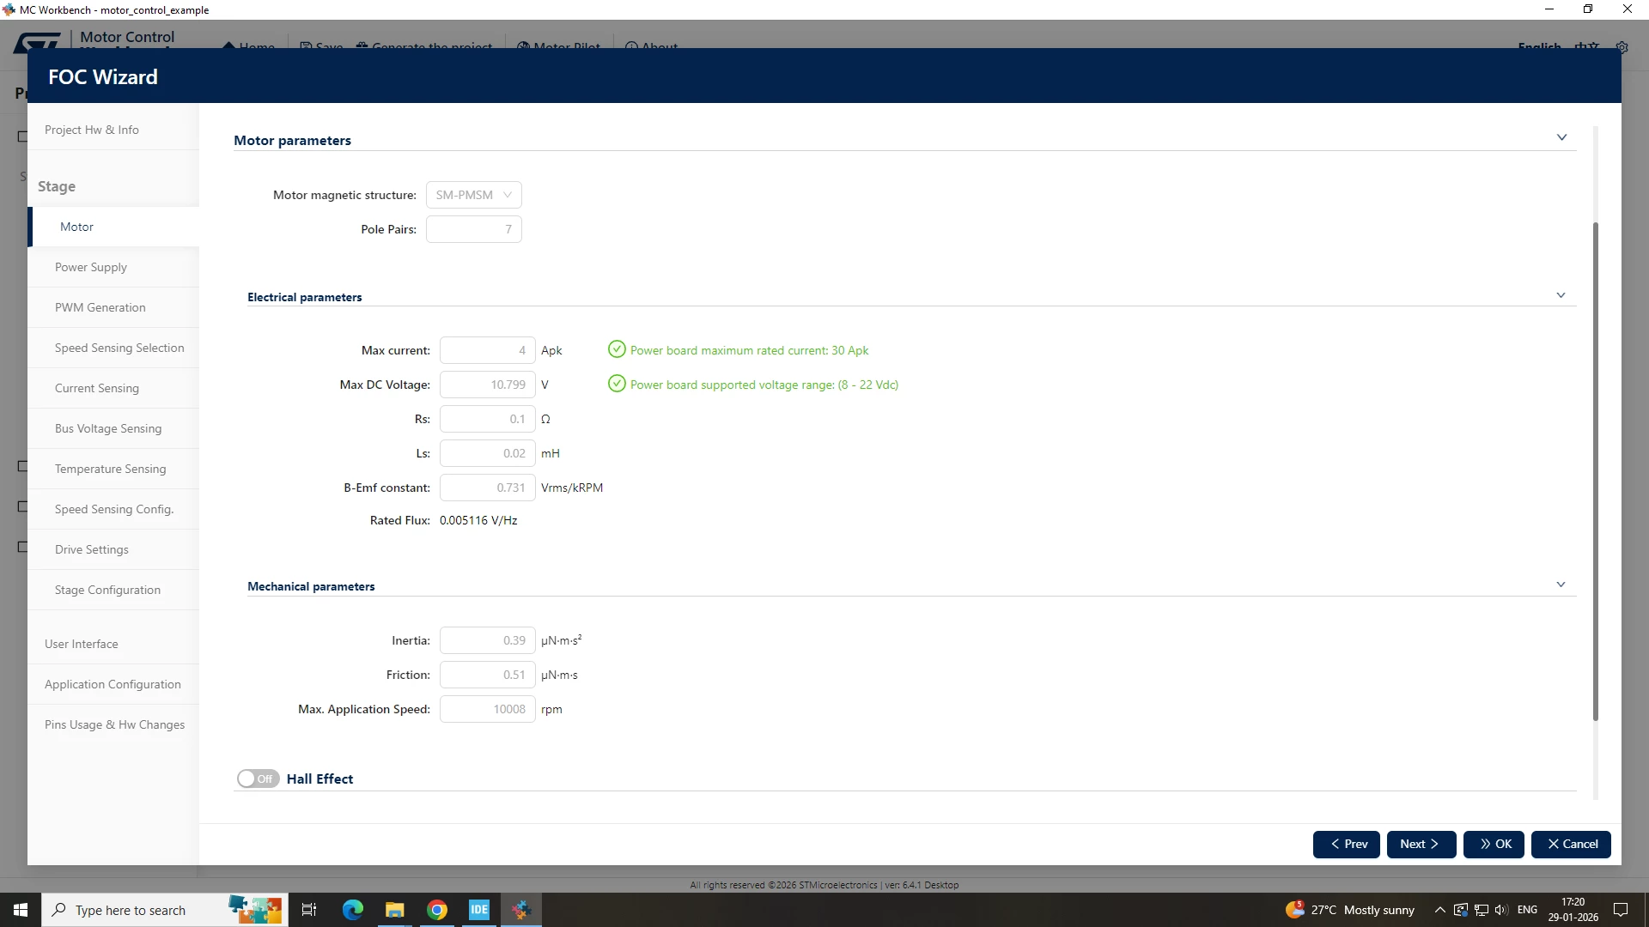Viewport: 1649px width, 927px height.
Task: Cancel the FOC Wizard
Action: tap(1571, 845)
